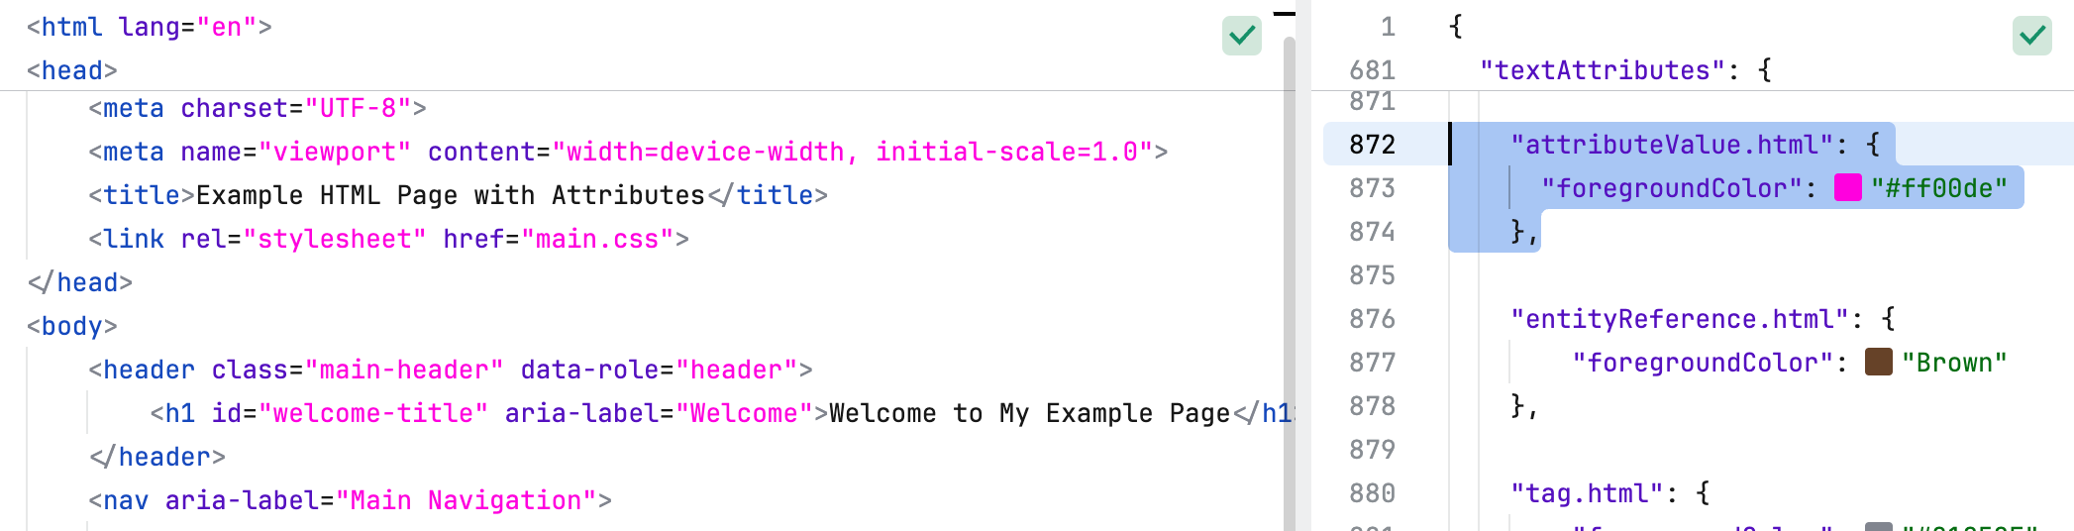Click the "entityReference.html" key
This screenshot has height=531, width=2074.
[1679, 319]
